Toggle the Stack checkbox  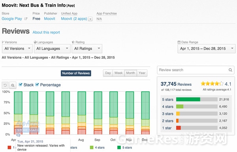[x=21, y=85]
